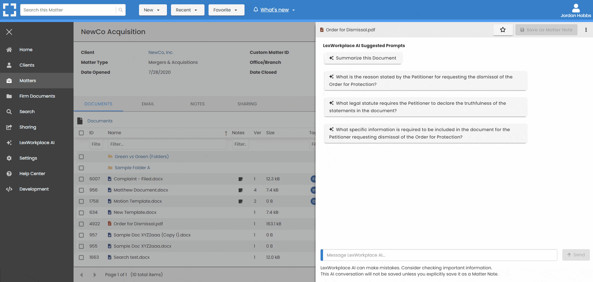593x282 pixels.
Task: Check the box for Order for Dismissal.pdf
Action: pyautogui.click(x=81, y=224)
